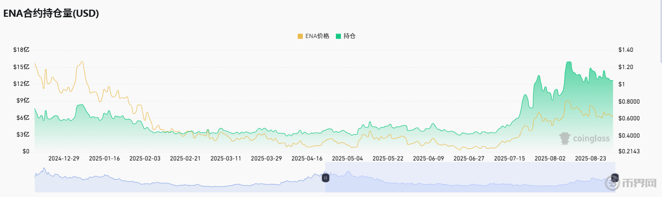
Task: Click the 2025-04-16 date label
Action: [306, 158]
